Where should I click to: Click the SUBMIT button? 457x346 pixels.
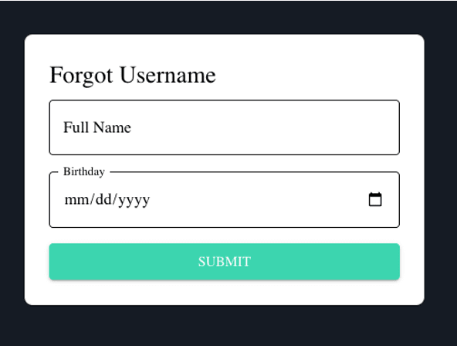(x=225, y=262)
